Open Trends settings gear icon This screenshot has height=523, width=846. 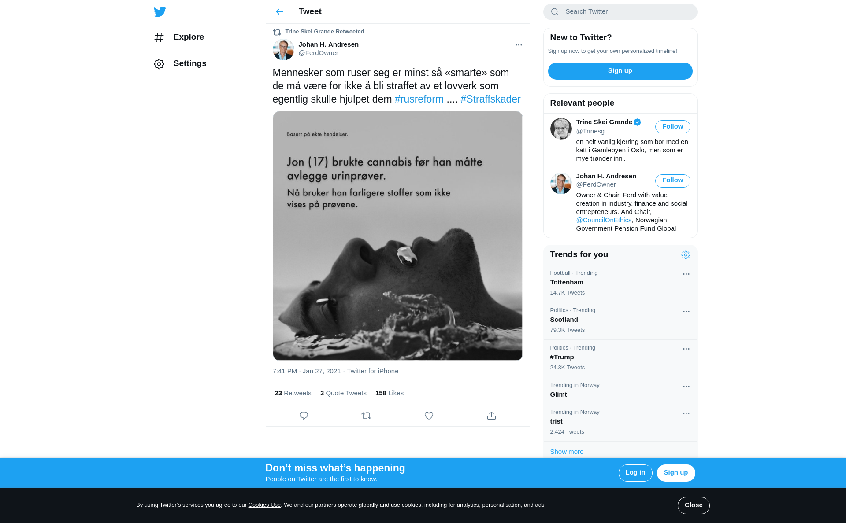[x=686, y=255]
